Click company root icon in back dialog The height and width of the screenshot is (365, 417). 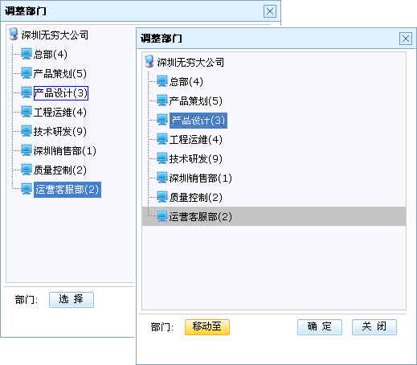pyautogui.click(x=13, y=35)
